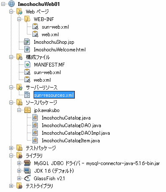Click the ImoshochuCatalogDAOImpl.java class icon
Viewport: 166px width, 192px height.
[x=35, y=133]
